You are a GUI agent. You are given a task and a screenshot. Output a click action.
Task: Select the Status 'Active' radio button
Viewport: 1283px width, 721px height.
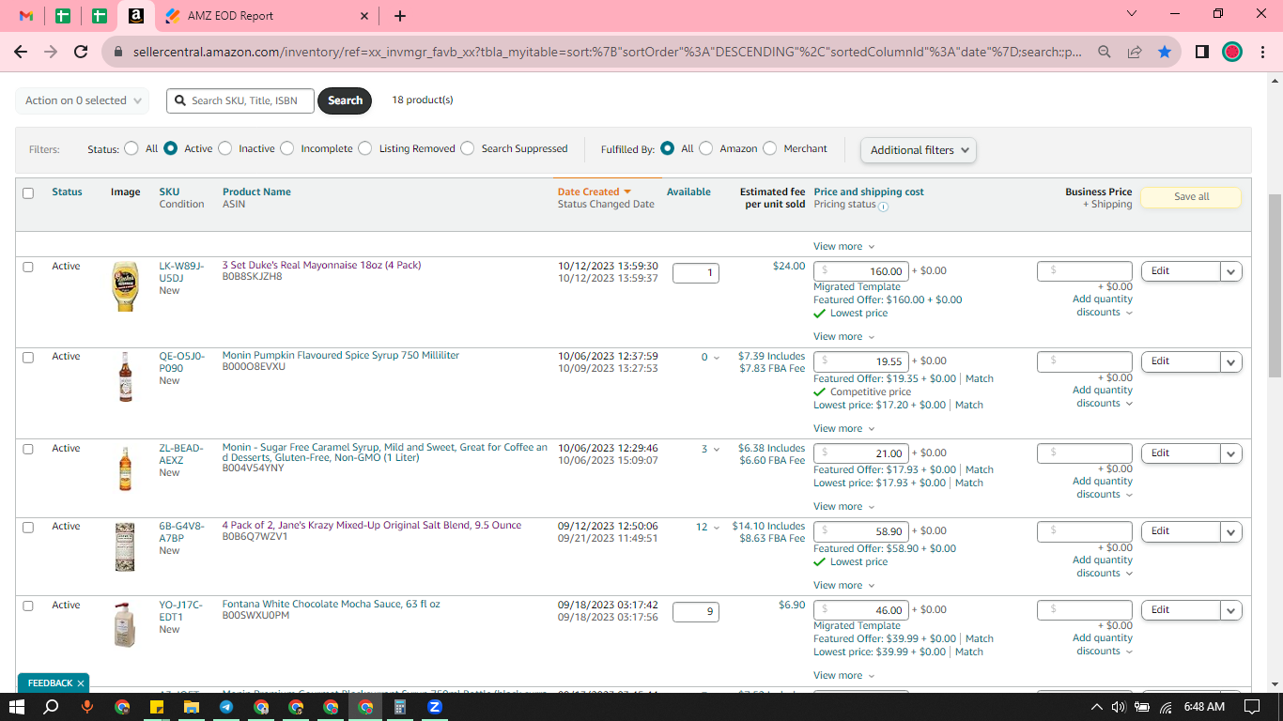pos(170,148)
